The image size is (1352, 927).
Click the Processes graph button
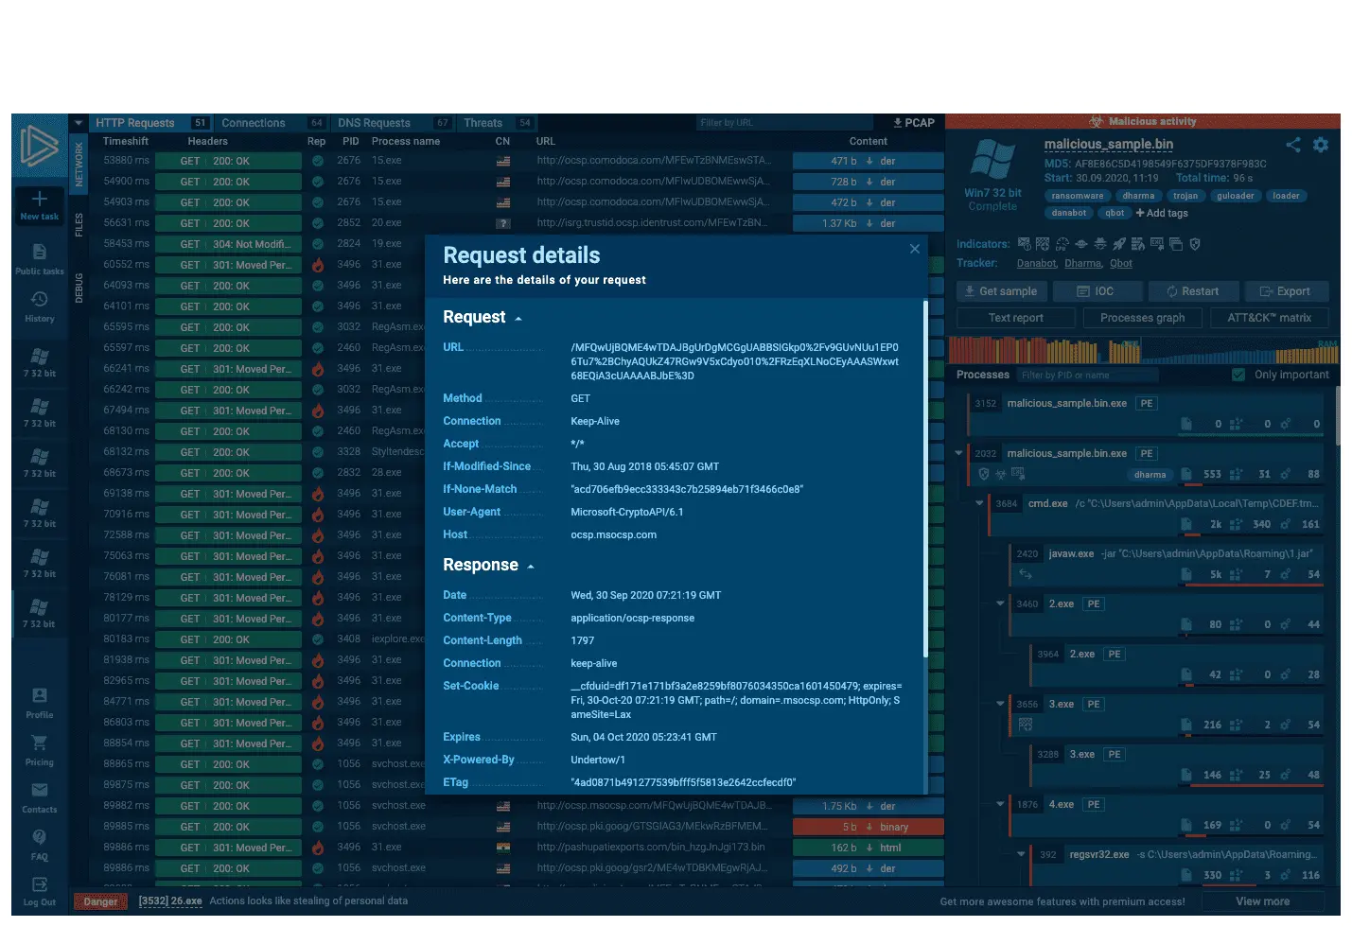pos(1142,318)
